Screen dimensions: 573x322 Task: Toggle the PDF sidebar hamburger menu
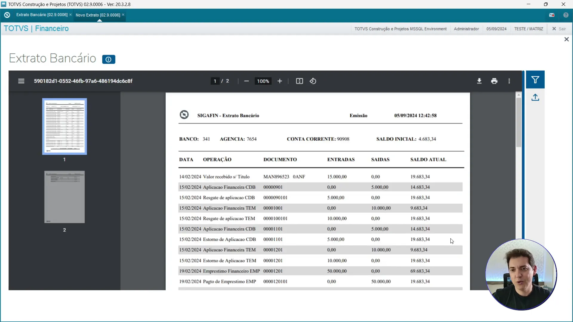[21, 81]
